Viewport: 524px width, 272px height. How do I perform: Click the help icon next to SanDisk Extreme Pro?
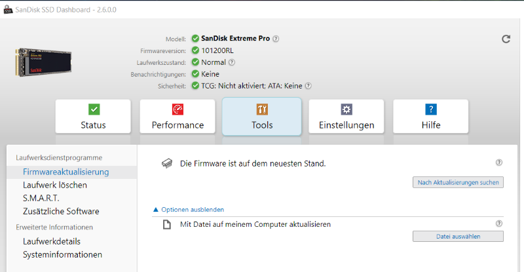[276, 39]
